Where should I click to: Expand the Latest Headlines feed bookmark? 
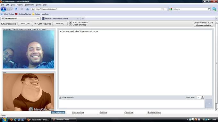(x=41, y=14)
